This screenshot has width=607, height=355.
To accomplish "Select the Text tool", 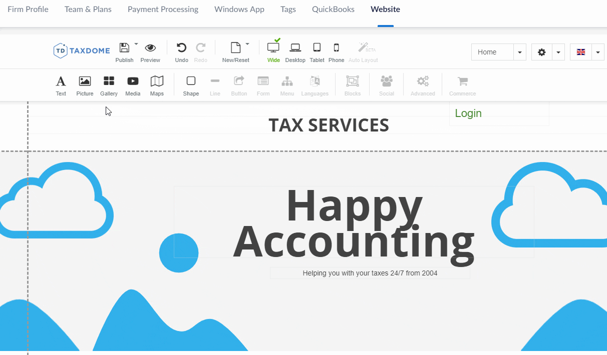I will tap(61, 81).
